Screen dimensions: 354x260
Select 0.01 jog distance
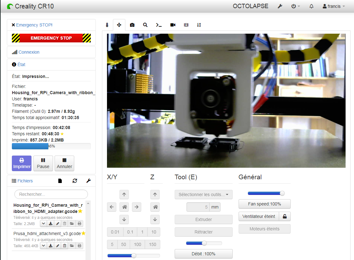(x=115, y=232)
